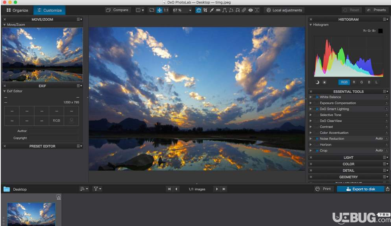
Task: Go to last image
Action: click(x=224, y=189)
